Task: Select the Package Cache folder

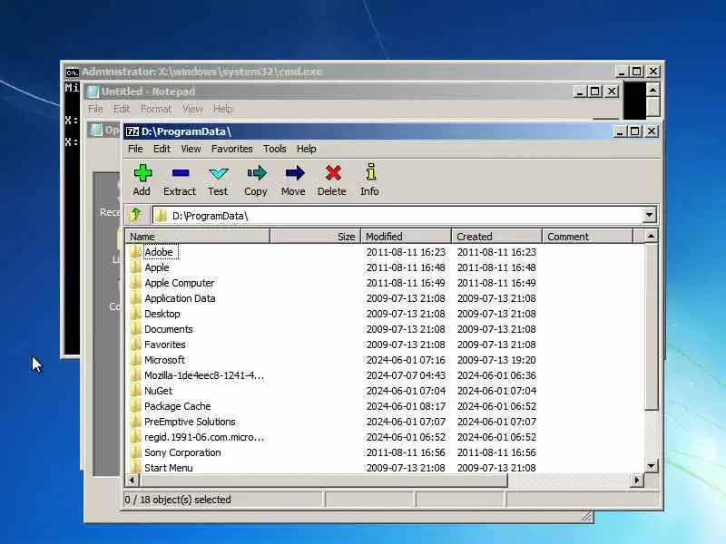Action: point(177,406)
